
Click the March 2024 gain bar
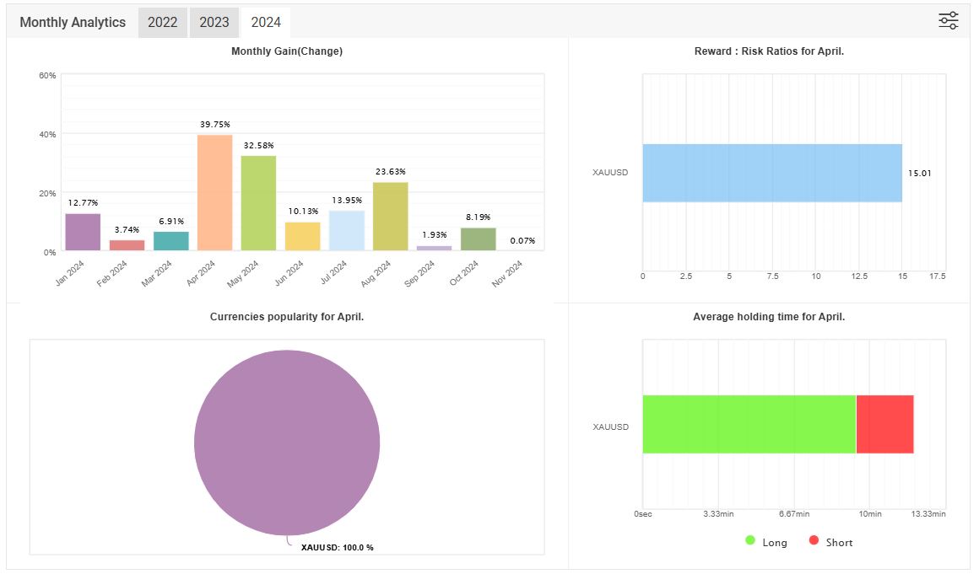point(170,241)
